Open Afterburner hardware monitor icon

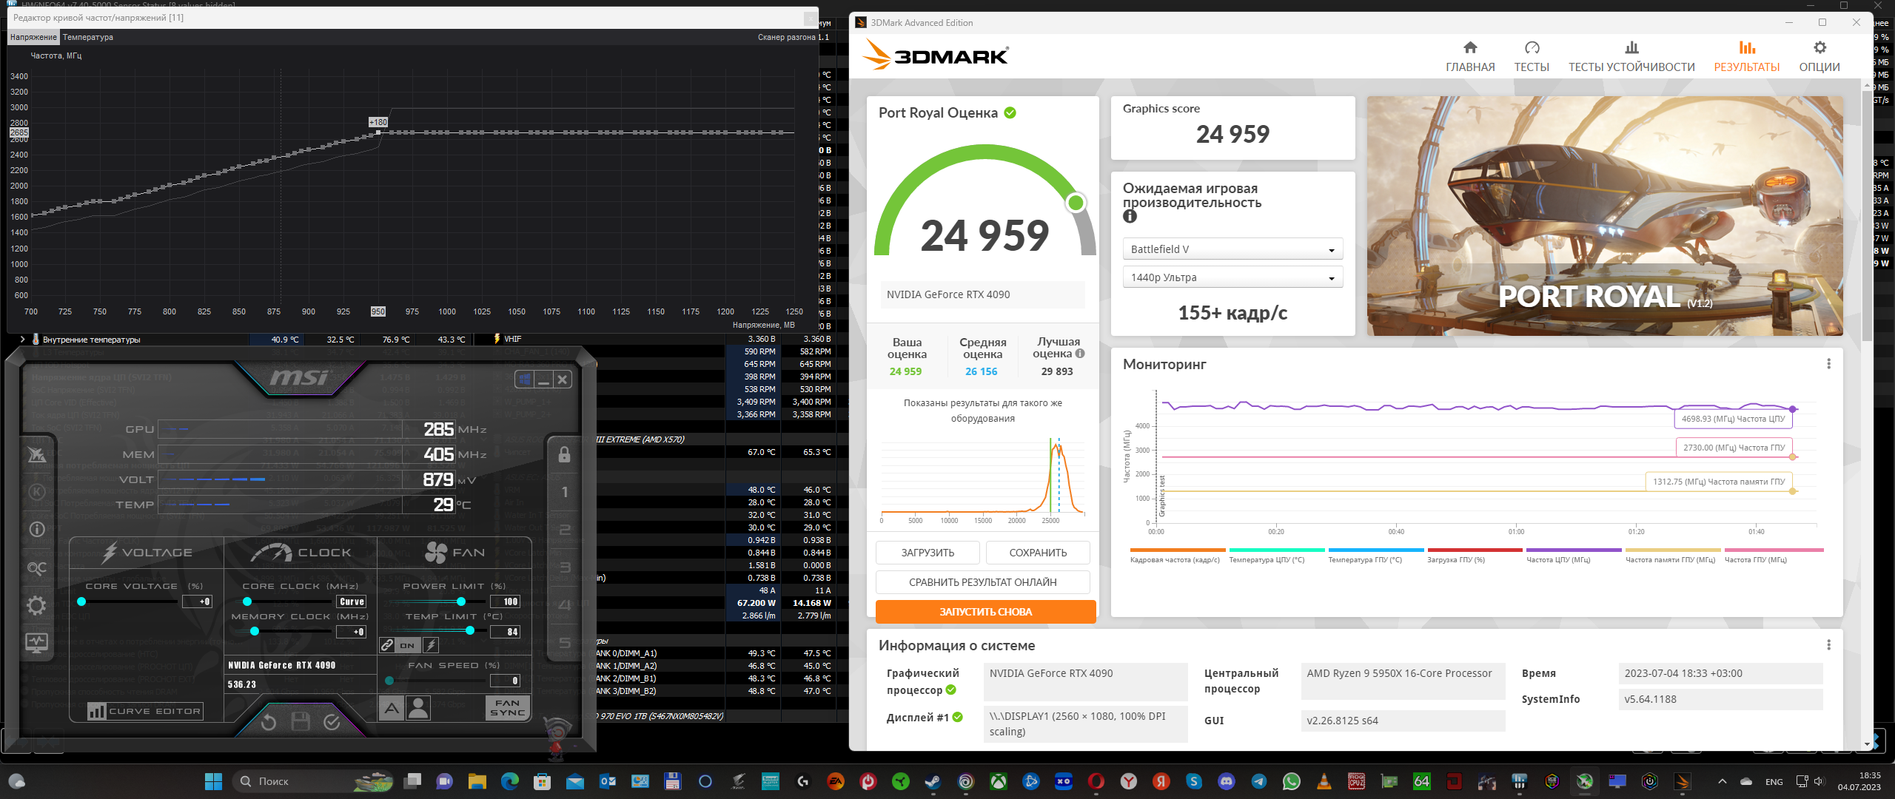[36, 642]
